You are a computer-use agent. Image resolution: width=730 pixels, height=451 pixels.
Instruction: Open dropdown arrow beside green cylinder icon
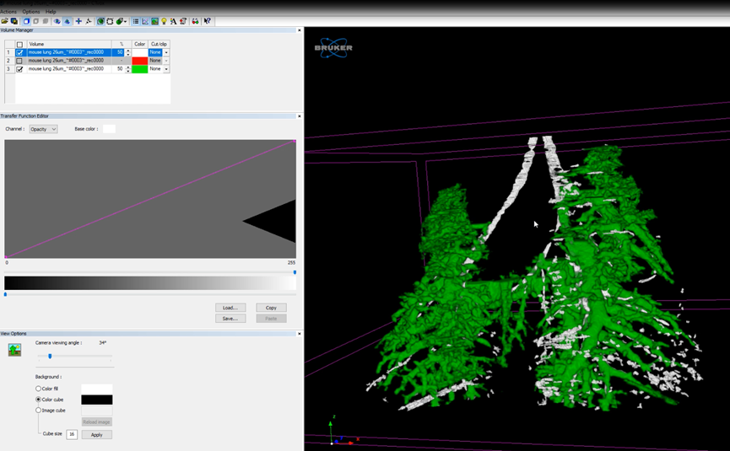coord(125,21)
